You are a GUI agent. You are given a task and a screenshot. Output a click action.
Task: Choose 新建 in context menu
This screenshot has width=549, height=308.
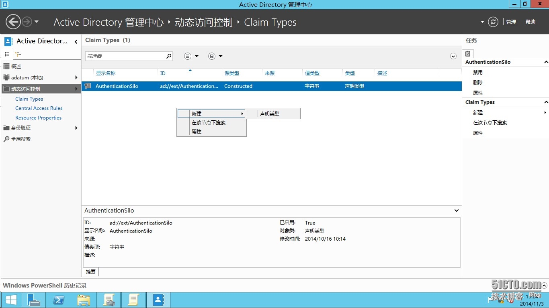pos(211,113)
